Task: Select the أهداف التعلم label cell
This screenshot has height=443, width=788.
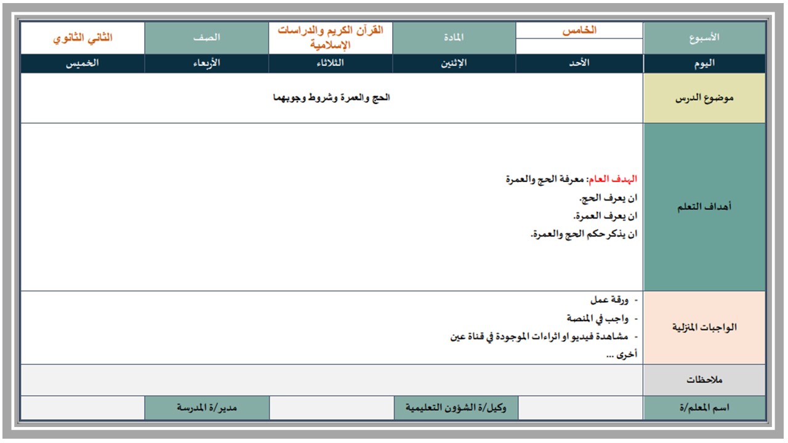Action: tap(704, 207)
